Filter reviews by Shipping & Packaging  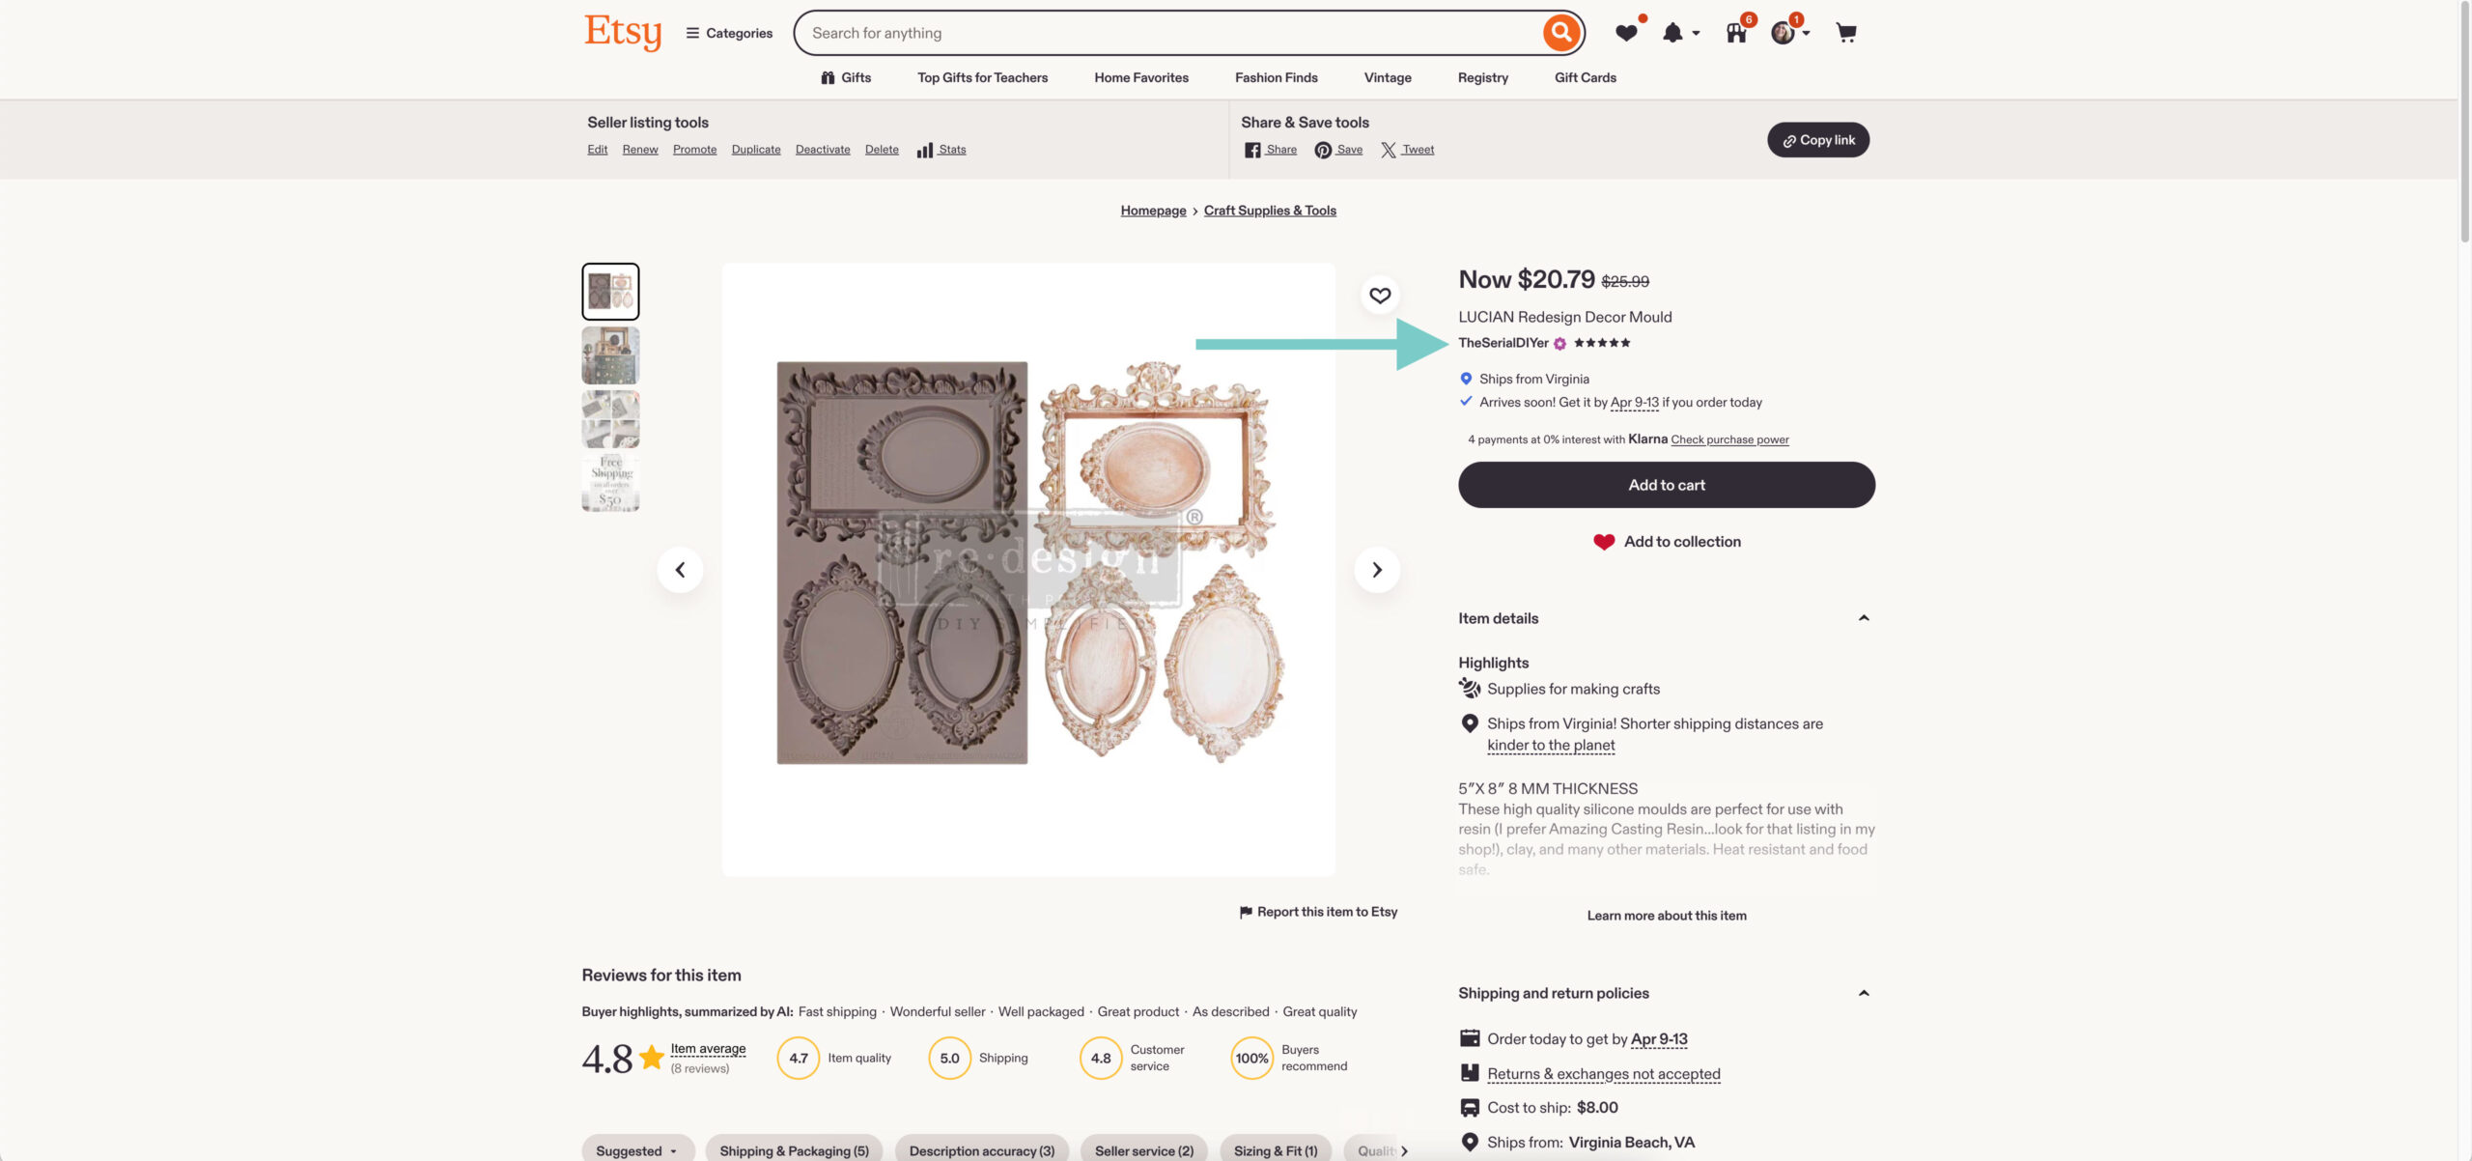(794, 1150)
